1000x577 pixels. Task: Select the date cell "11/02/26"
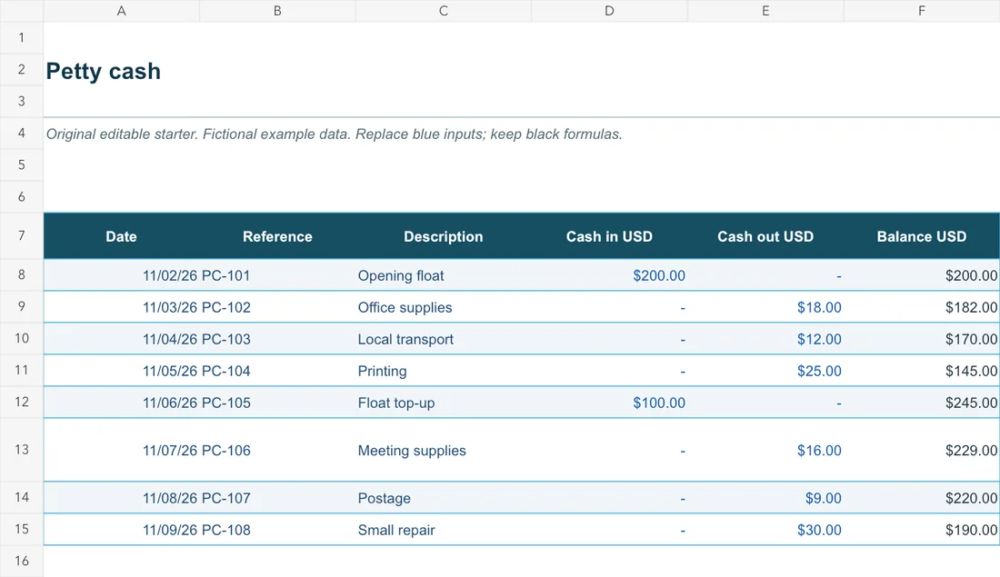[x=121, y=275]
